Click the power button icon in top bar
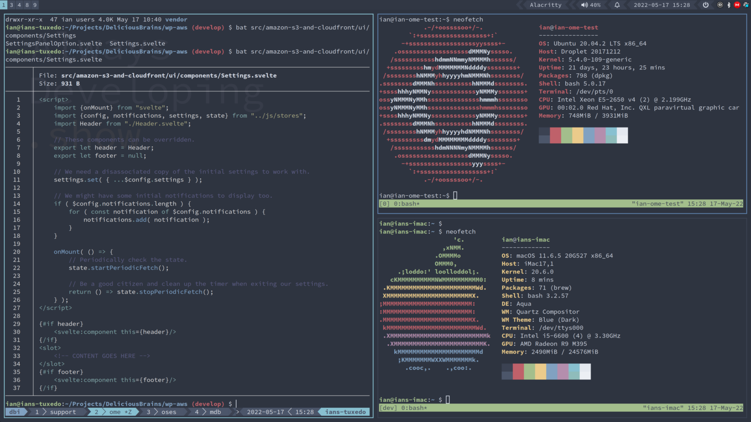The height and width of the screenshot is (422, 751). (706, 5)
